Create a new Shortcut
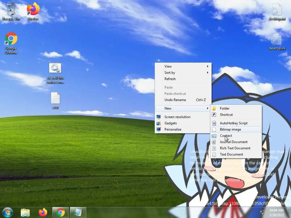The width and height of the screenshot is (291, 218). [236, 115]
